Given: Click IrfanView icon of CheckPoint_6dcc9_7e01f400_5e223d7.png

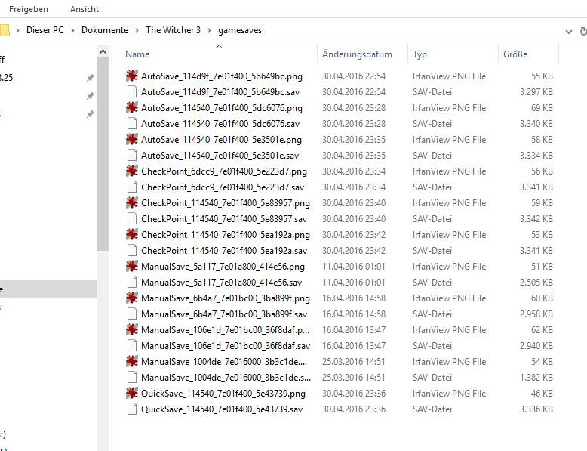Looking at the screenshot, I should [x=131, y=171].
